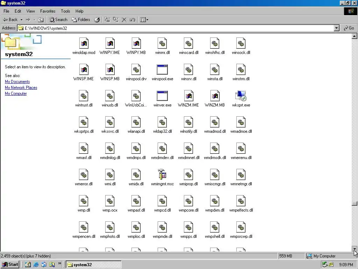
Task: Select wmpeffects.dll file
Action: click(241, 204)
